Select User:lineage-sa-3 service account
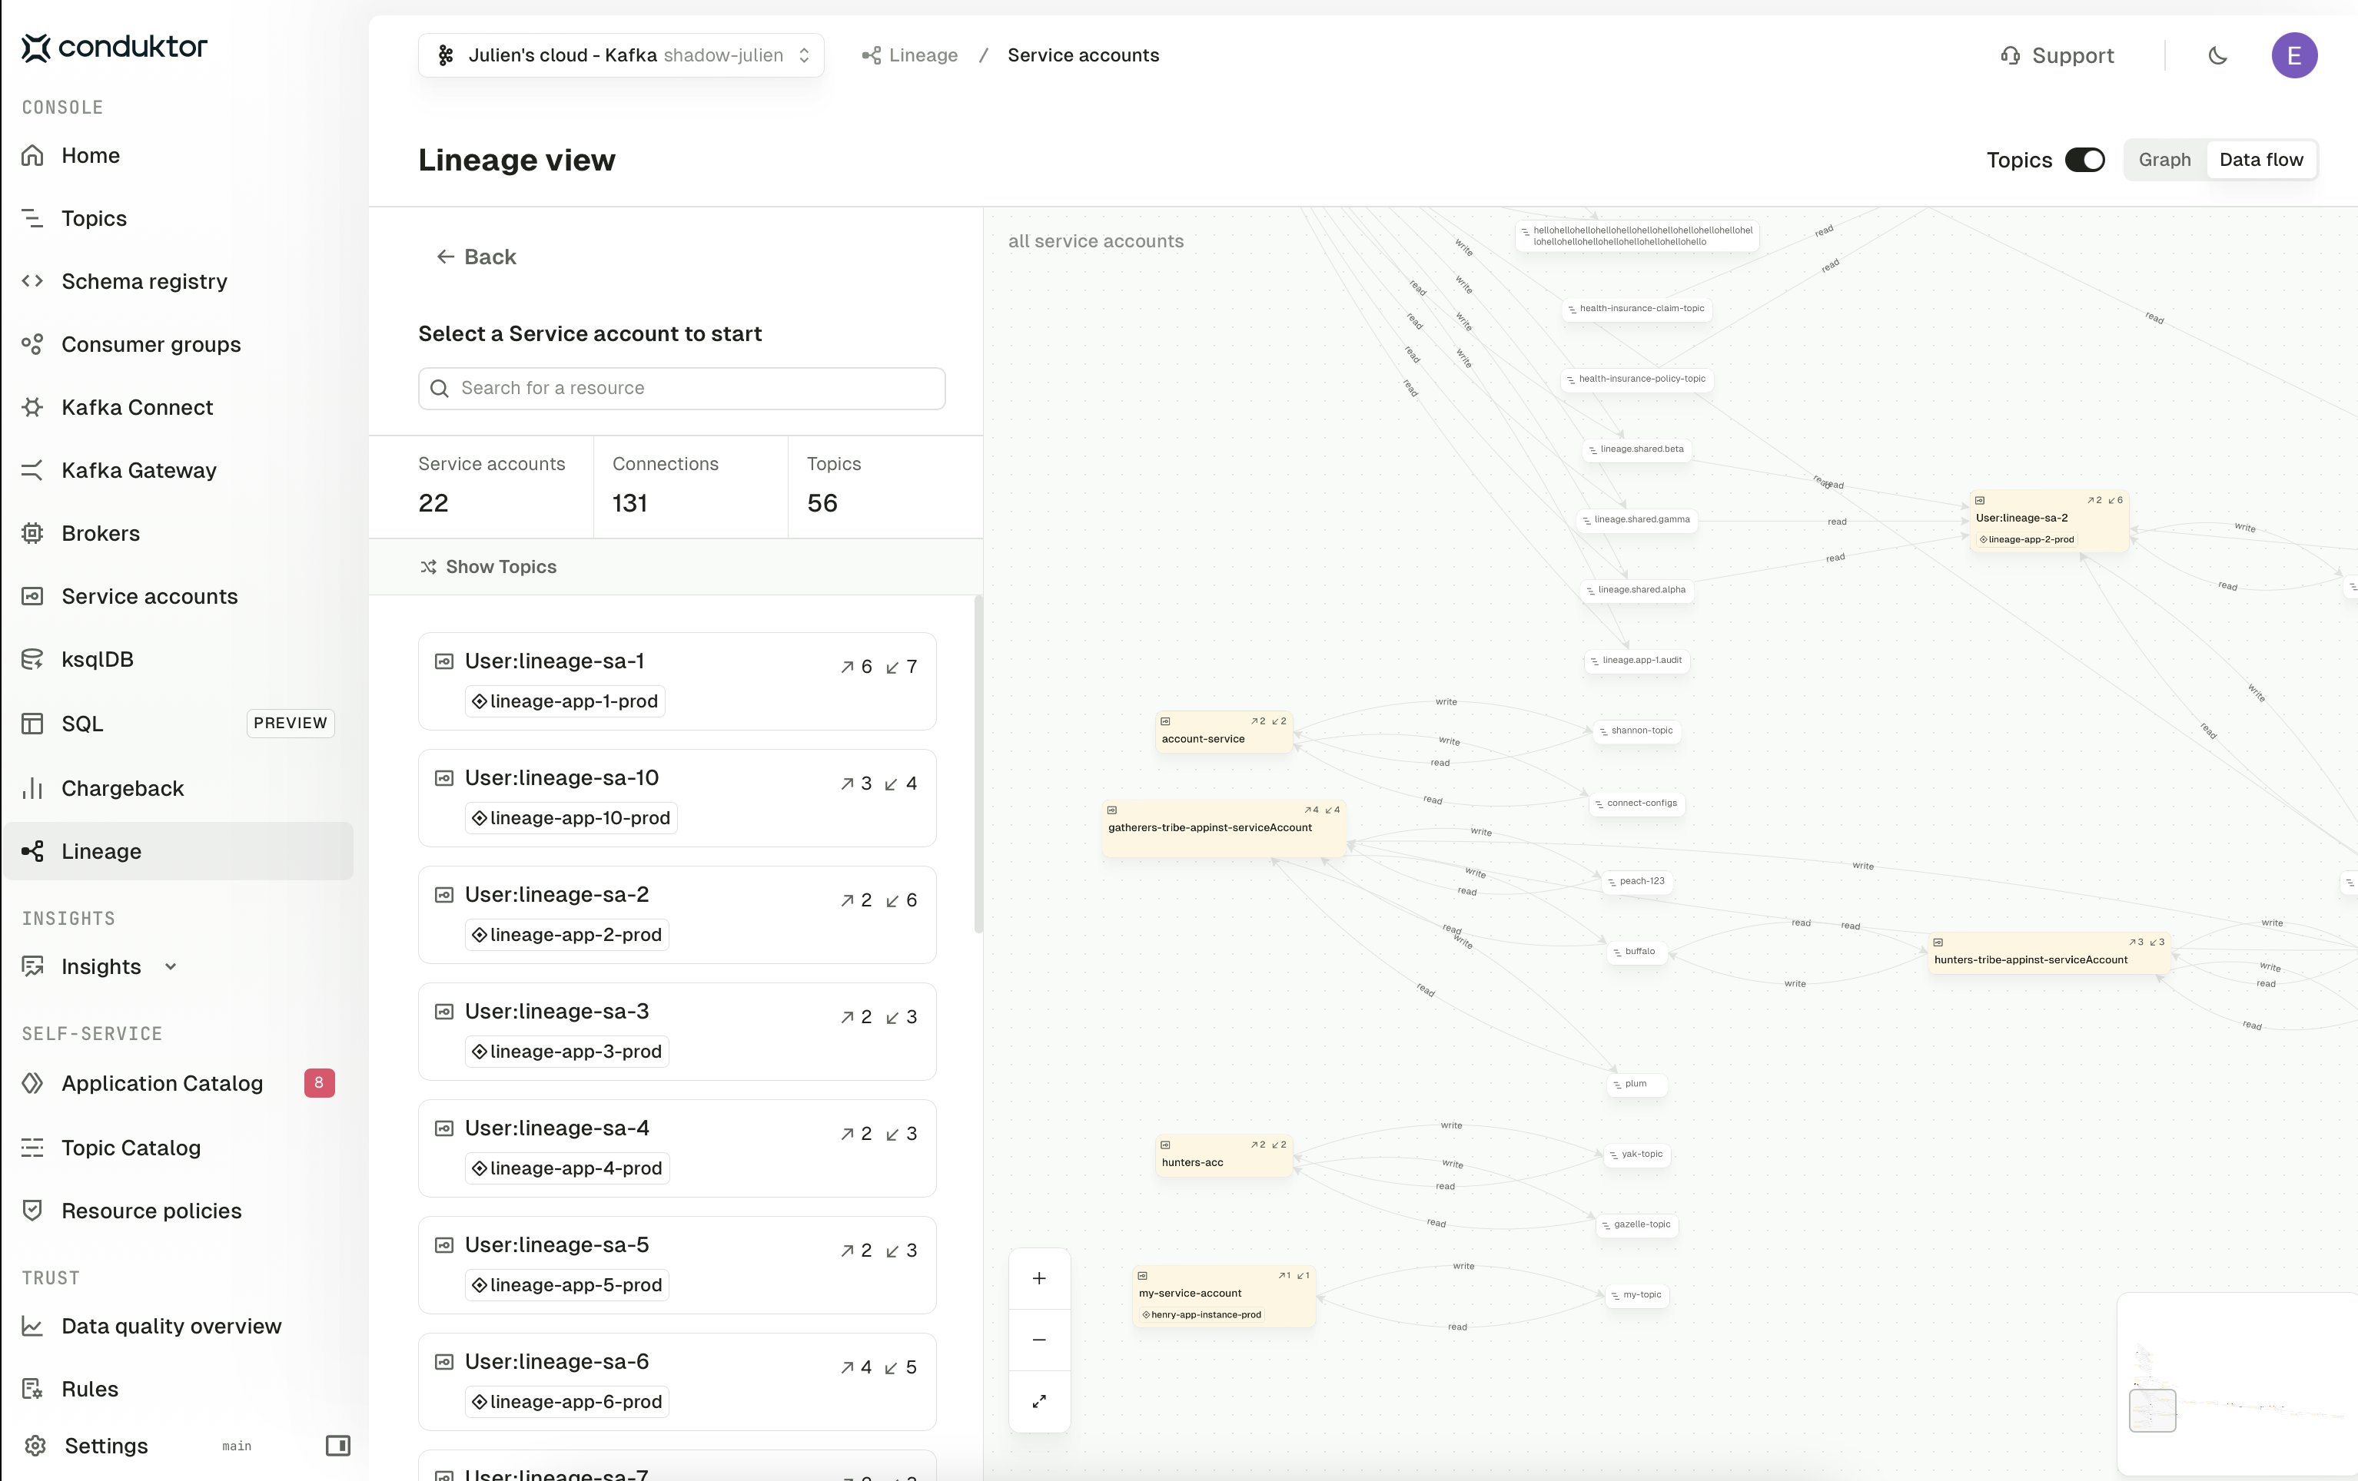The height and width of the screenshot is (1481, 2358). point(676,1032)
